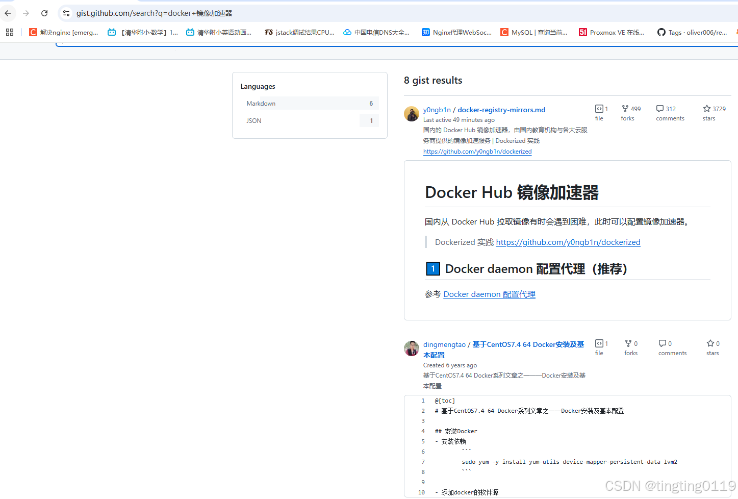
Task: Click the 添加docker的软件源 code line
Action: (x=467, y=492)
